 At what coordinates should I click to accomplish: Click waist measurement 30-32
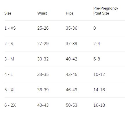click(x=43, y=59)
